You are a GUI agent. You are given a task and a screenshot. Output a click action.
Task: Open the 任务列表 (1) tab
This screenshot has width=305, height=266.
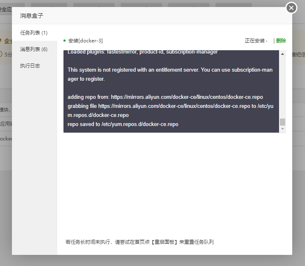[x=35, y=33]
